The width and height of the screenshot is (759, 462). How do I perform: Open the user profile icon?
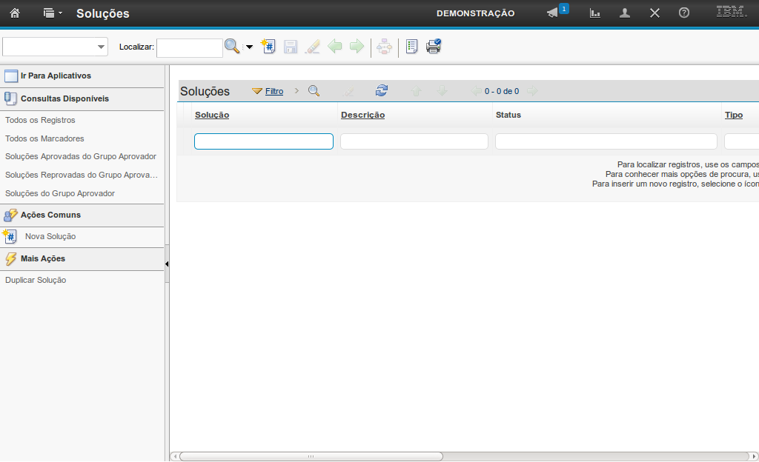tap(625, 13)
